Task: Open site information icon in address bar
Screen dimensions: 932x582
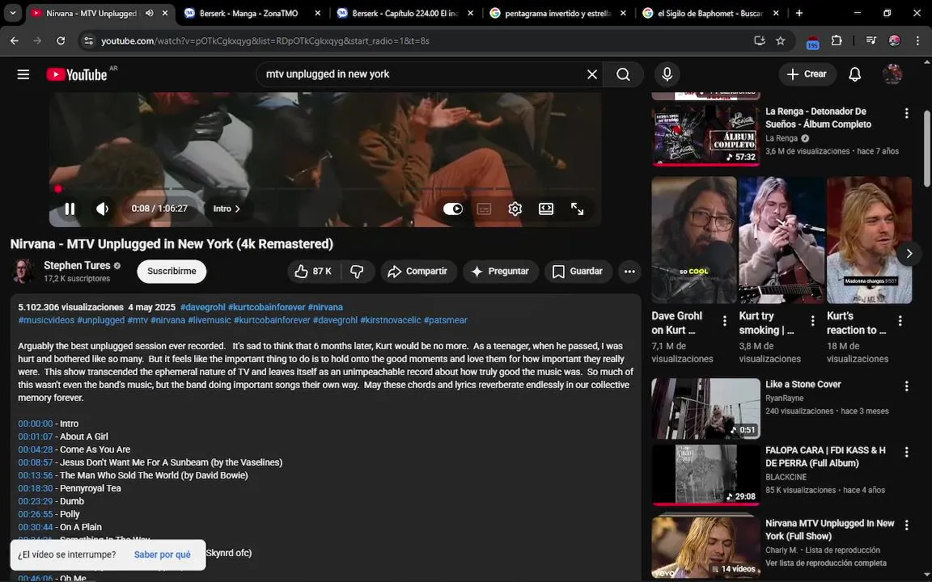Action: [x=88, y=41]
